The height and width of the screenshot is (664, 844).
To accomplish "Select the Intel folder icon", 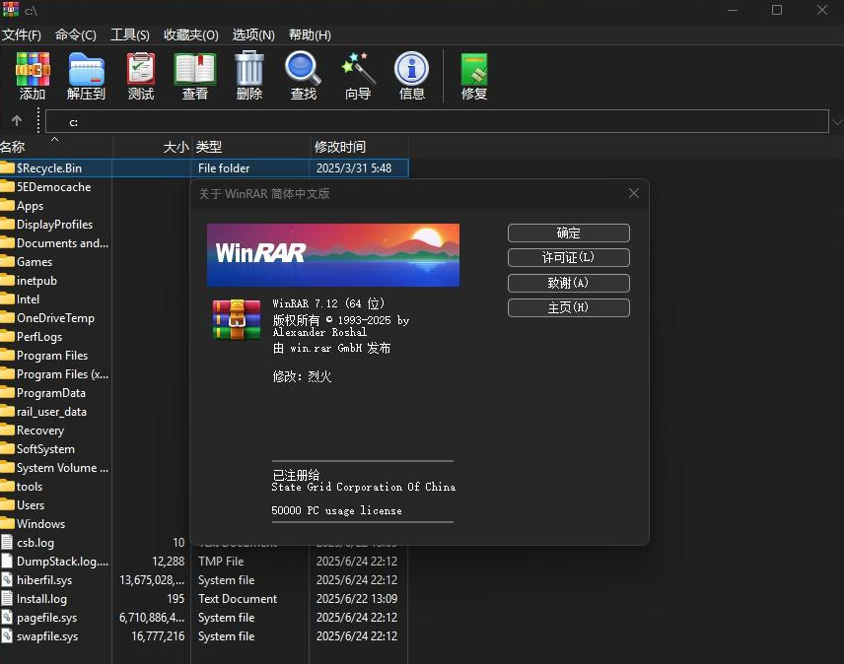I will [8, 299].
